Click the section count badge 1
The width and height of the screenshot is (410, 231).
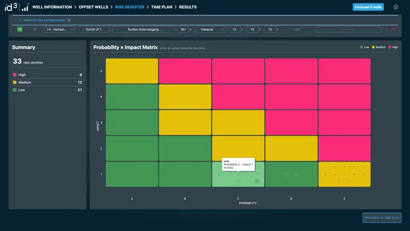69,20
